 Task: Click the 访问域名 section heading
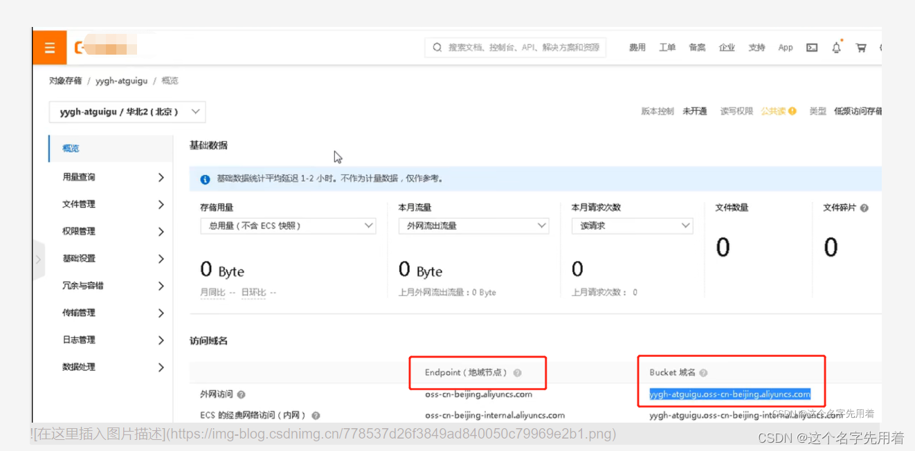[x=208, y=340]
